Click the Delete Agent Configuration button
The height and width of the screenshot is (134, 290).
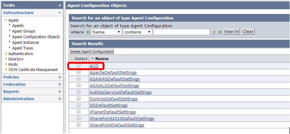tap(92, 52)
